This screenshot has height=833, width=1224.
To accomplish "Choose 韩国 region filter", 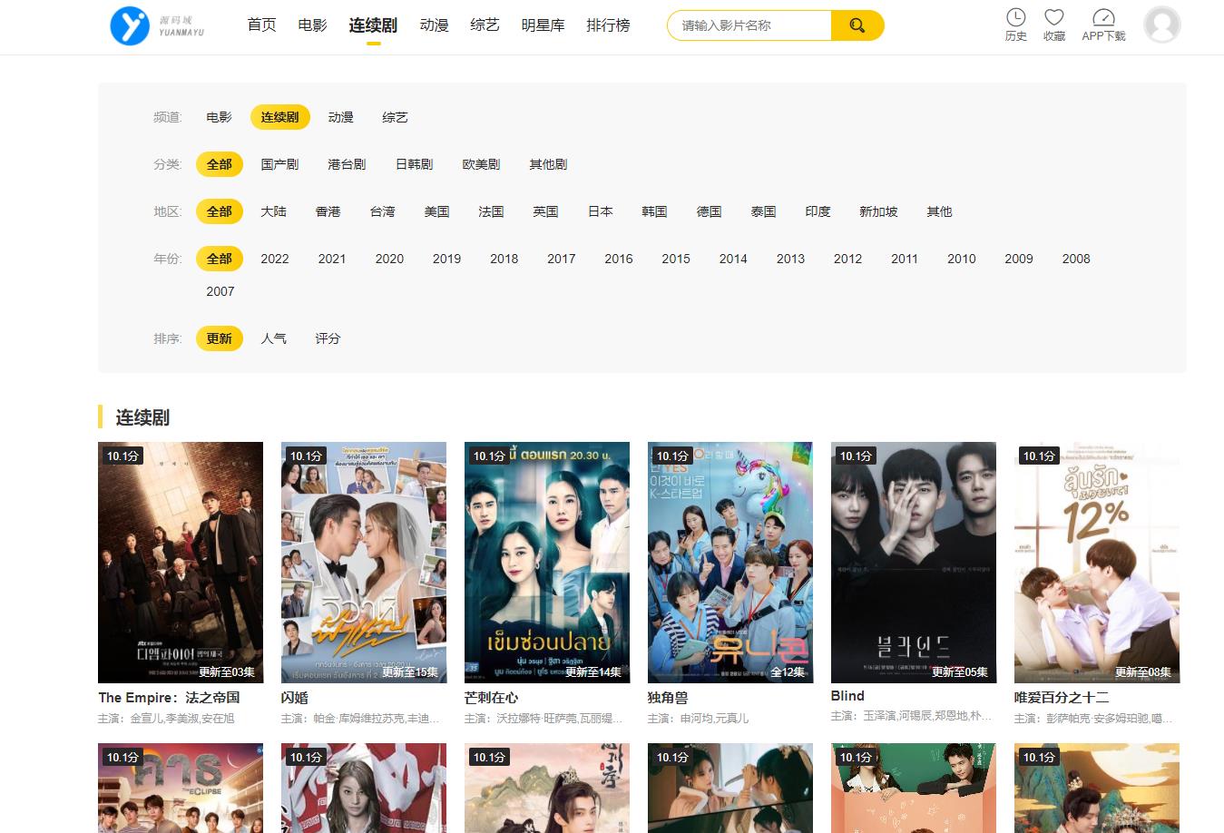I will 654,211.
